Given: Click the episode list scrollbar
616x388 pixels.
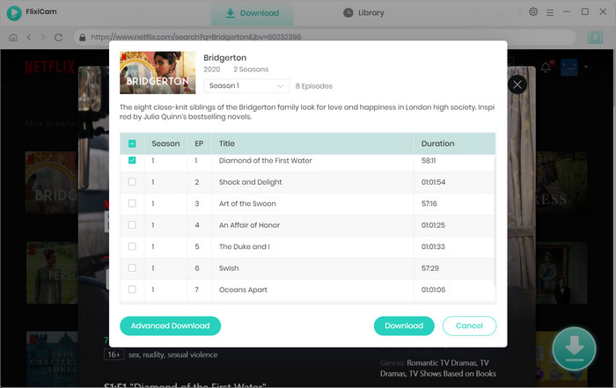Looking at the screenshot, I should 495,222.
